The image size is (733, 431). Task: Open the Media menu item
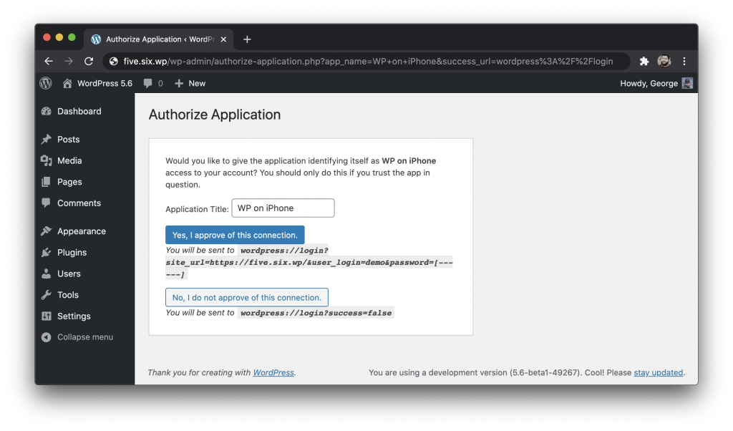click(x=69, y=161)
